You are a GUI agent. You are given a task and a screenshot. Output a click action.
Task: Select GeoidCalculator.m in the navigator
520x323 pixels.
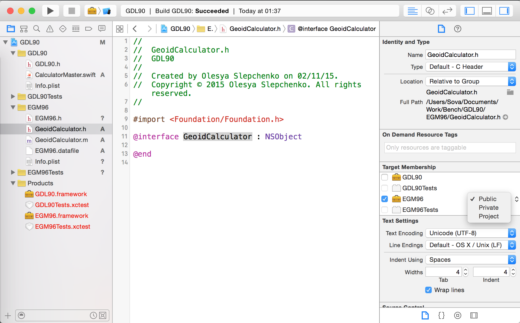(x=61, y=140)
